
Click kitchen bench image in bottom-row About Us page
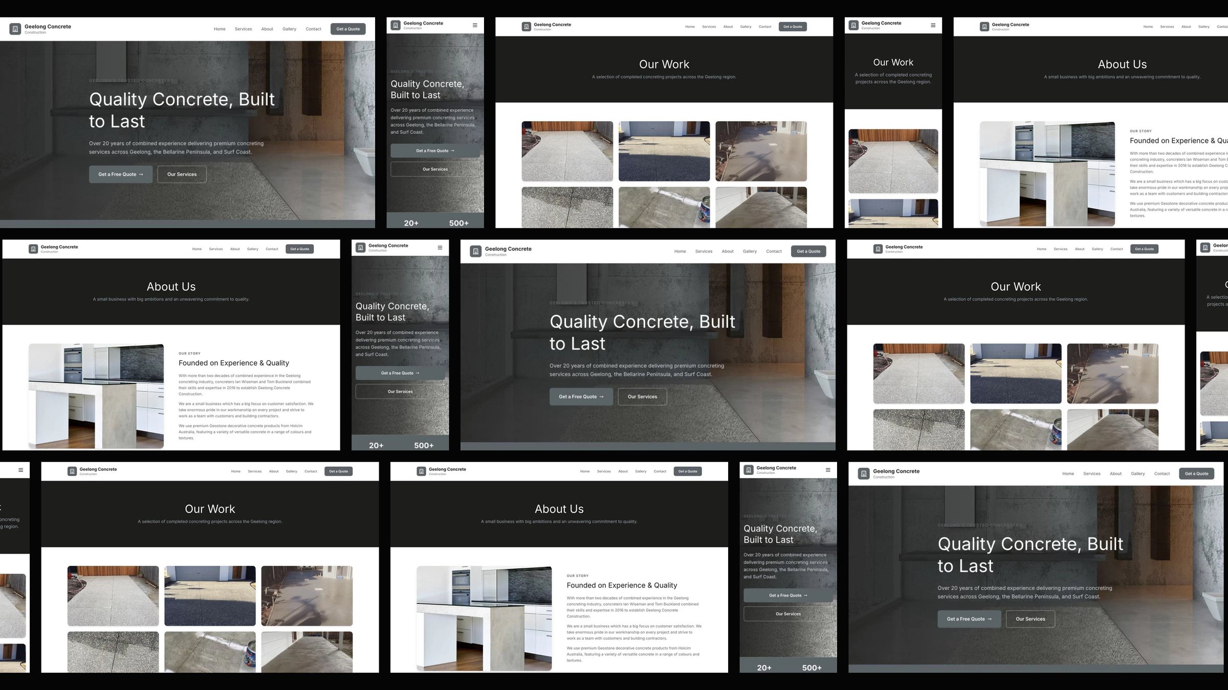tap(484, 618)
